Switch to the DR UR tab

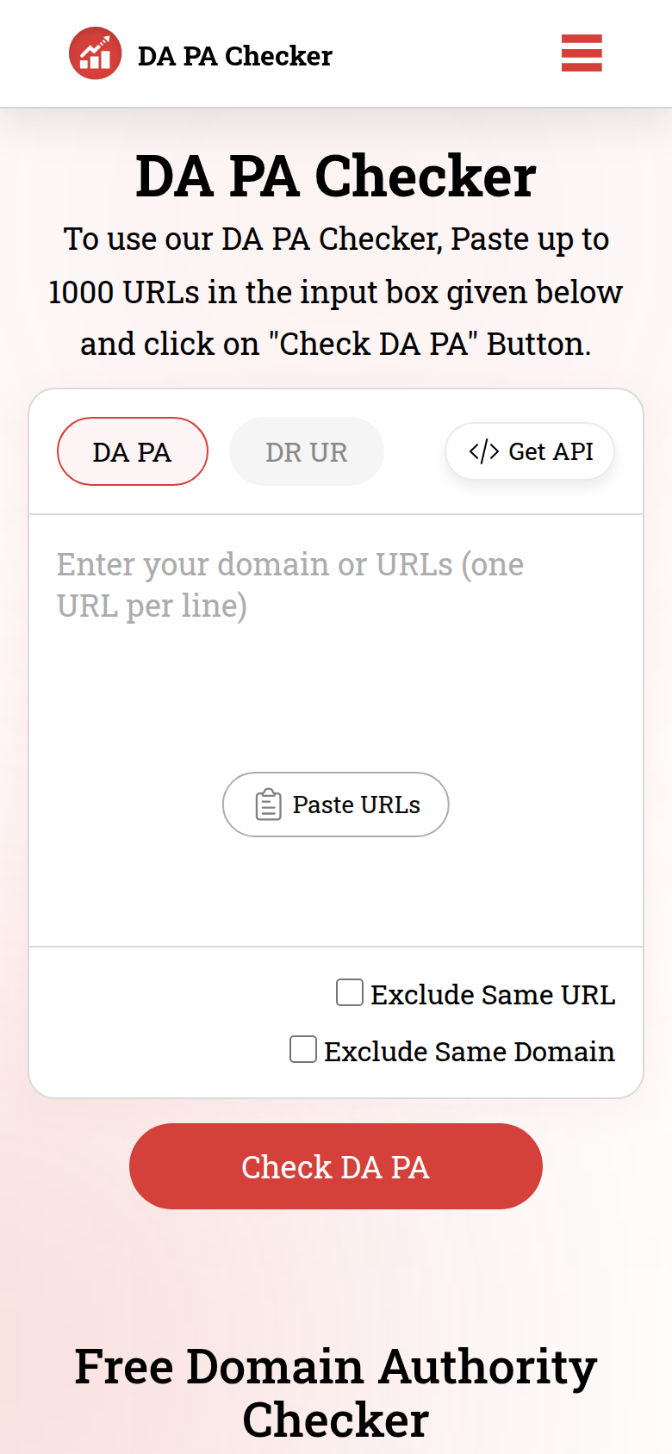point(306,451)
